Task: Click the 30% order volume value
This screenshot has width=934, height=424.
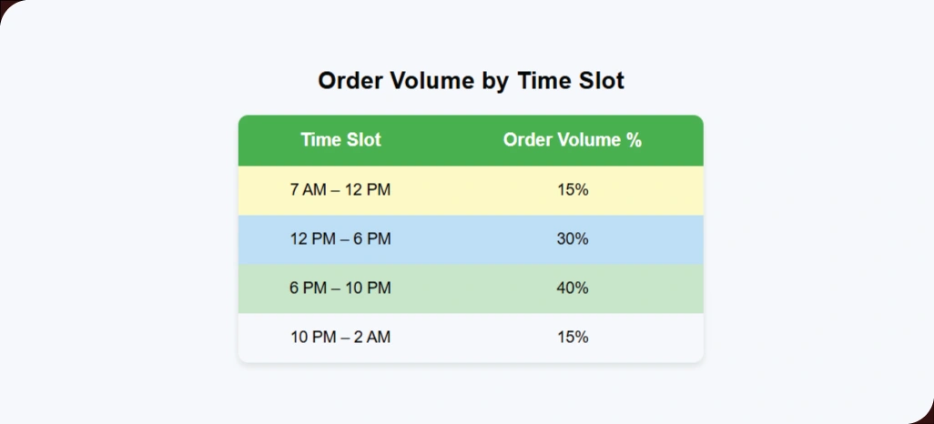Action: pos(573,239)
